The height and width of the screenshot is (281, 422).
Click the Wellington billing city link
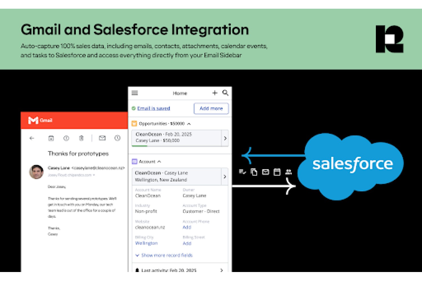click(146, 243)
